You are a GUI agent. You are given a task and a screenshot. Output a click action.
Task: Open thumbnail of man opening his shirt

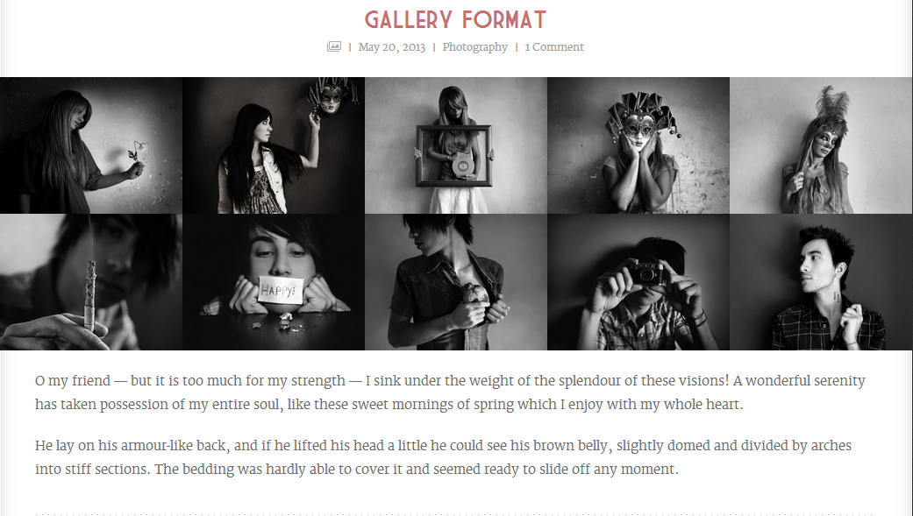pyautogui.click(x=456, y=282)
